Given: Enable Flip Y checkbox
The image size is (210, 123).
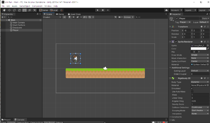Looking at the screenshot, I should [196, 52].
